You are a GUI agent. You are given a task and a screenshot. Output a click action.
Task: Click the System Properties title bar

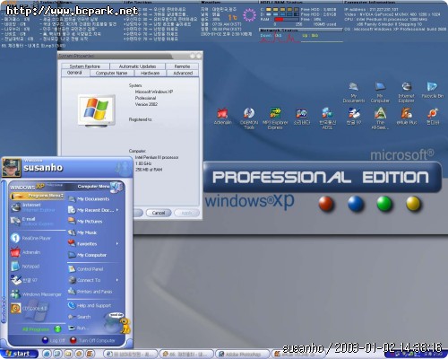pos(130,56)
